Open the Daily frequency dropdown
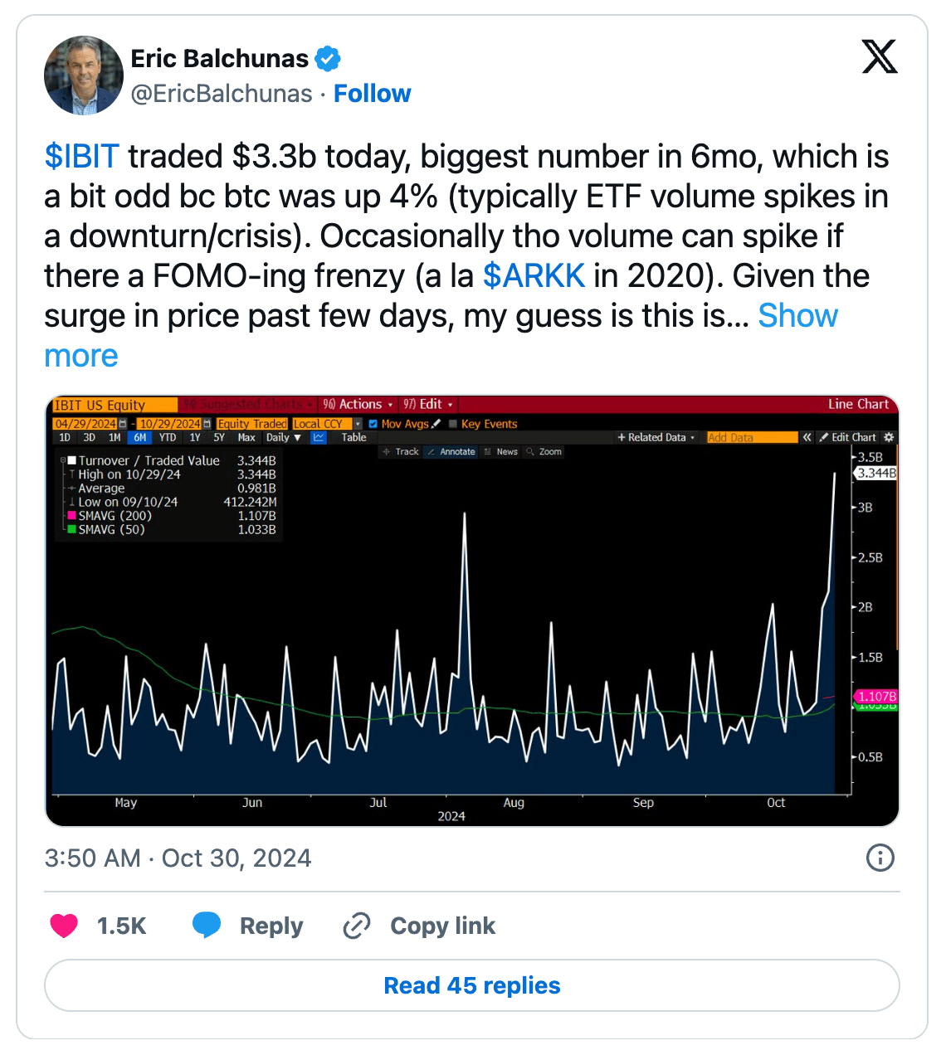This screenshot has width=946, height=1055. (x=284, y=437)
